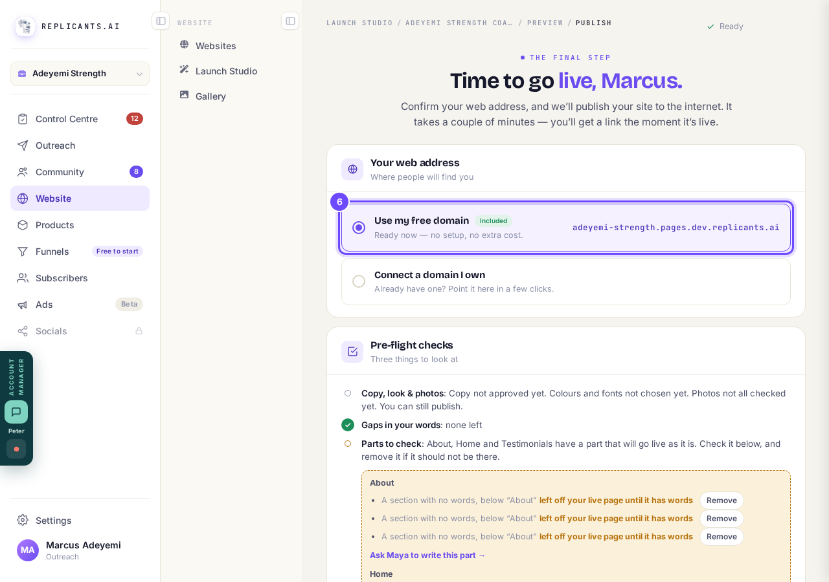Open chat with account manager Peter
This screenshot has height=582, width=829.
pos(16,412)
